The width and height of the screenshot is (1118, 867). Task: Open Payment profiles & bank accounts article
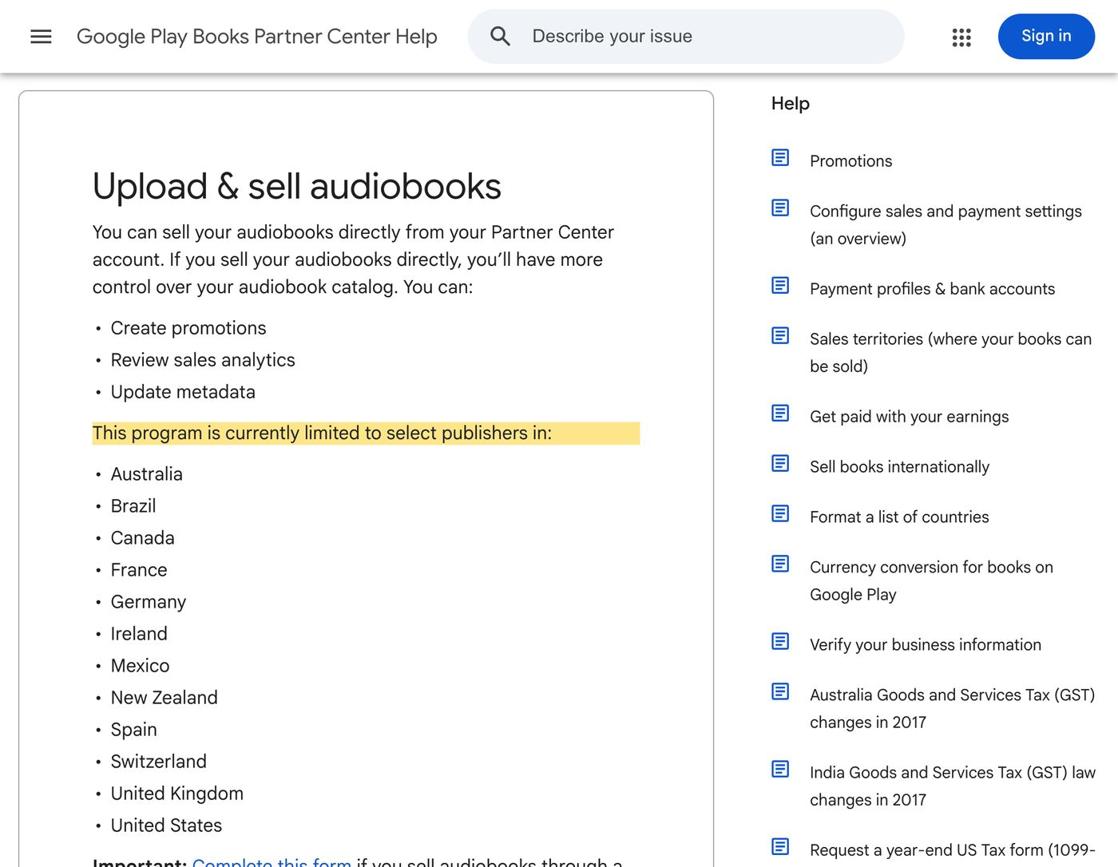click(932, 289)
